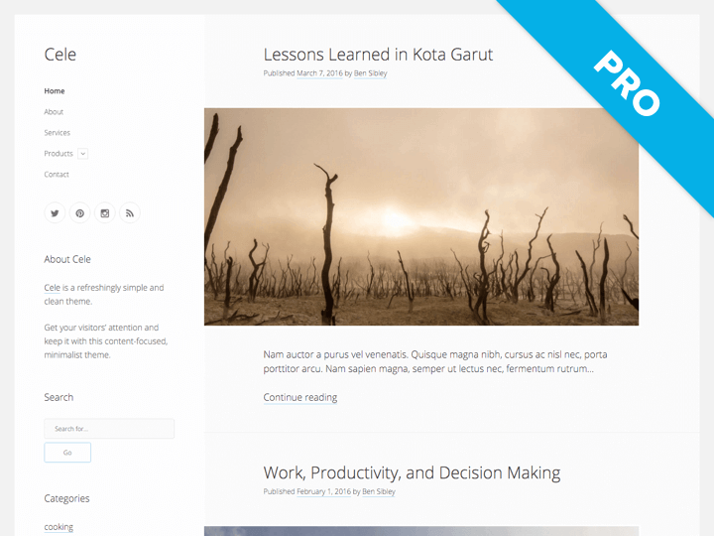Open the Contact menu item
The width and height of the screenshot is (714, 536).
pos(57,175)
